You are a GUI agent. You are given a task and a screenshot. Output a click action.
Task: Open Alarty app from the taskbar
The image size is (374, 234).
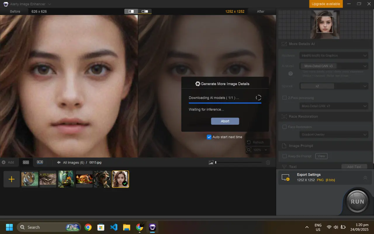(152, 227)
